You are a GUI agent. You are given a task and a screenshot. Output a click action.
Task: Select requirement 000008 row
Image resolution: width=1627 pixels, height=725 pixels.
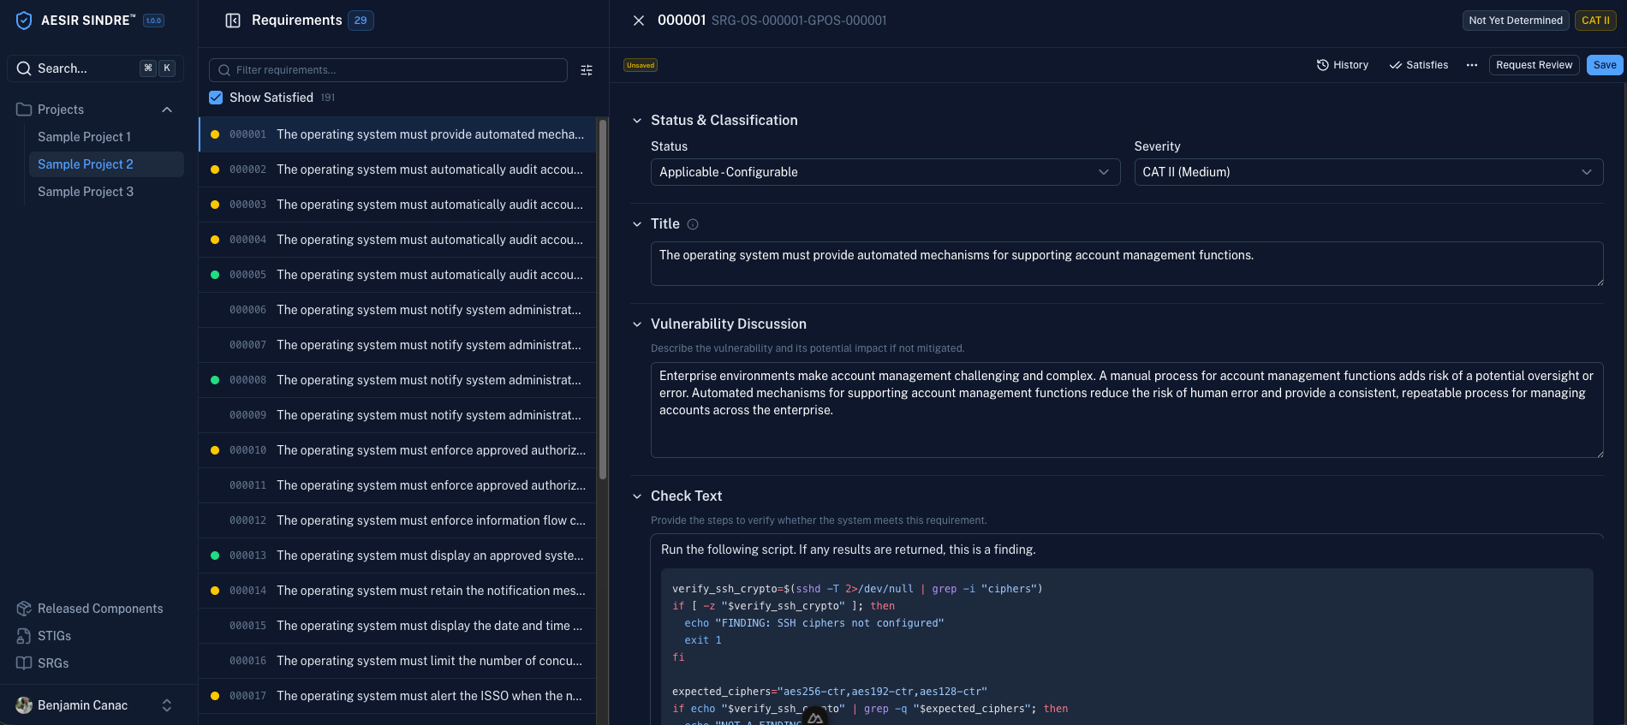[x=397, y=380]
